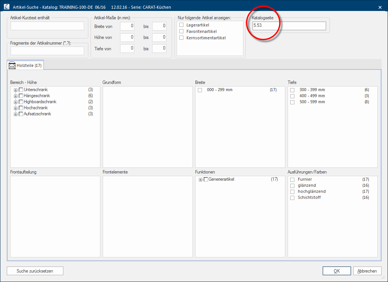This screenshot has width=388, height=282.
Task: Expand the Hochschrank tree node
Action: point(16,108)
